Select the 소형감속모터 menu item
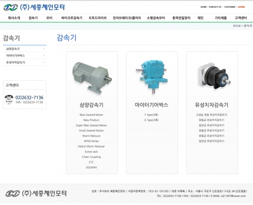The width and height of the screenshot is (253, 205). pos(156,18)
